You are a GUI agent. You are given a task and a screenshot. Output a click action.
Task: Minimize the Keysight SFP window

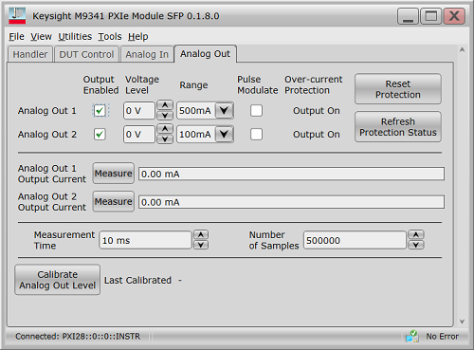click(408, 16)
